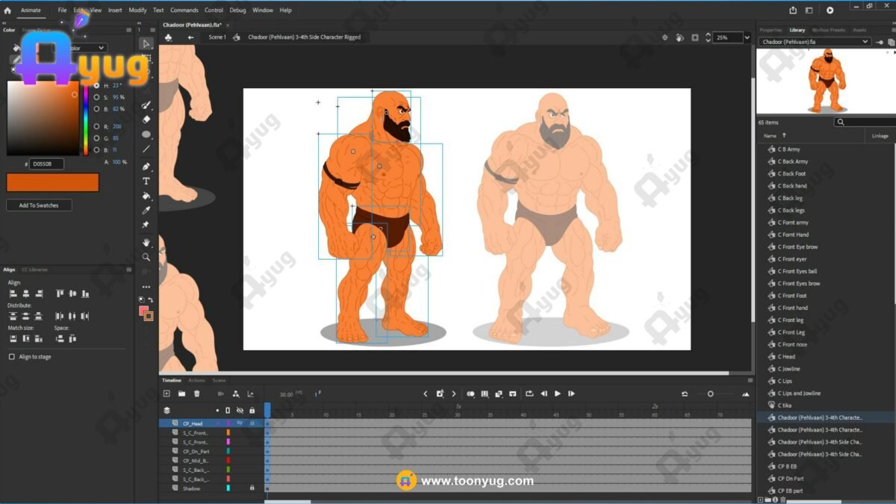Enable the Align to stage checkbox
The width and height of the screenshot is (896, 504).
(x=11, y=357)
